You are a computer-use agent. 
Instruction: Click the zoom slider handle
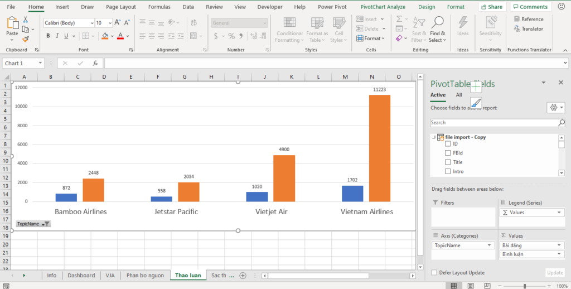pyautogui.click(x=525, y=286)
